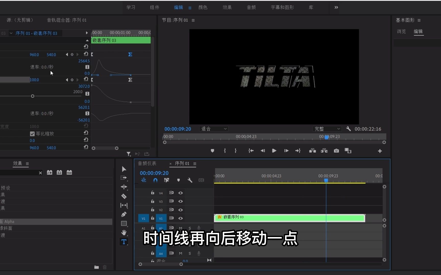Toggle V4 track visibility eye
Image resolution: width=441 pixels, height=275 pixels.
click(x=180, y=193)
